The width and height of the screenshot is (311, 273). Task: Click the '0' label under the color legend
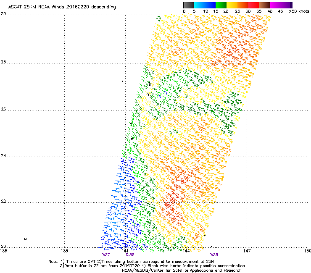coord(184,11)
